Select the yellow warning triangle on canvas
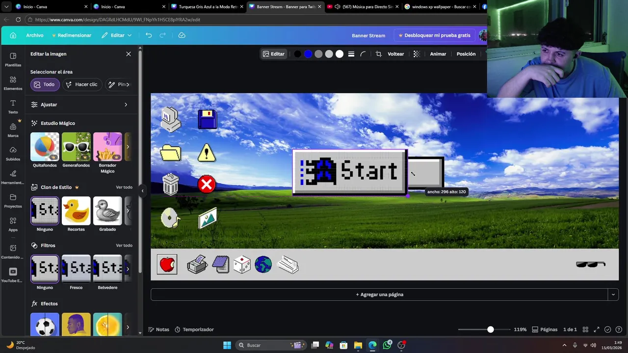This screenshot has height=353, width=628. 207,152
